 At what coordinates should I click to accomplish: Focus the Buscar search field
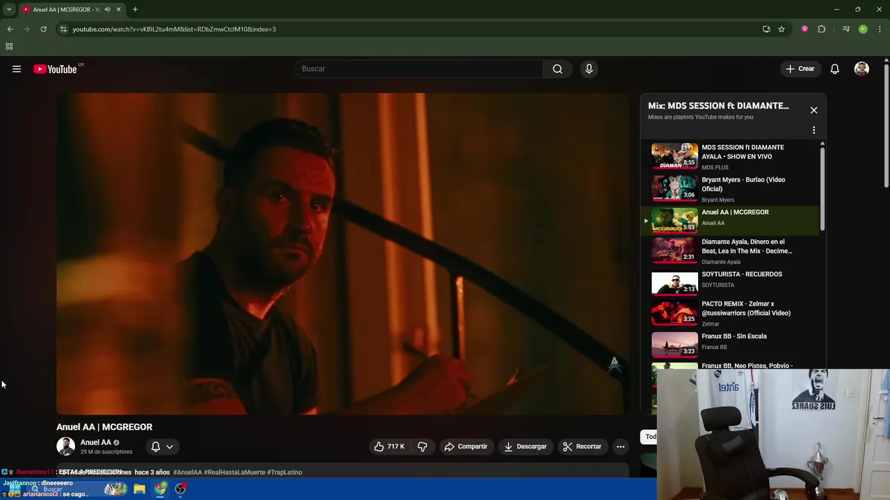click(x=419, y=69)
